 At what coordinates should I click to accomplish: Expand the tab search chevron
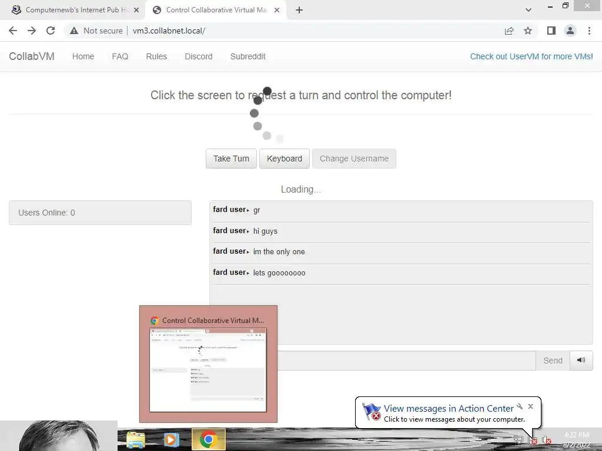coord(529,10)
